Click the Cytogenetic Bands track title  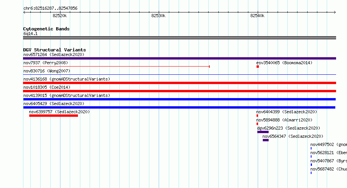click(46, 29)
